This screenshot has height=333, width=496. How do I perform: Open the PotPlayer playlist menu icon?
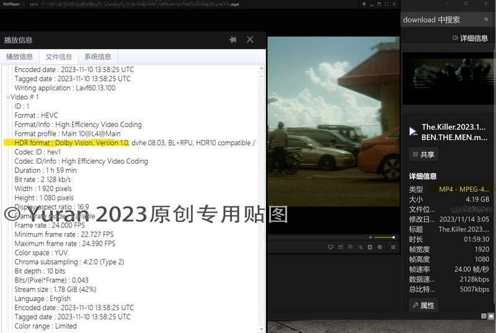pyautogui.click(x=393, y=247)
